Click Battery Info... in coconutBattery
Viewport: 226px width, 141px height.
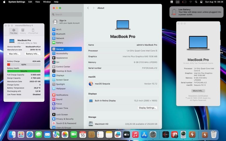(32, 54)
